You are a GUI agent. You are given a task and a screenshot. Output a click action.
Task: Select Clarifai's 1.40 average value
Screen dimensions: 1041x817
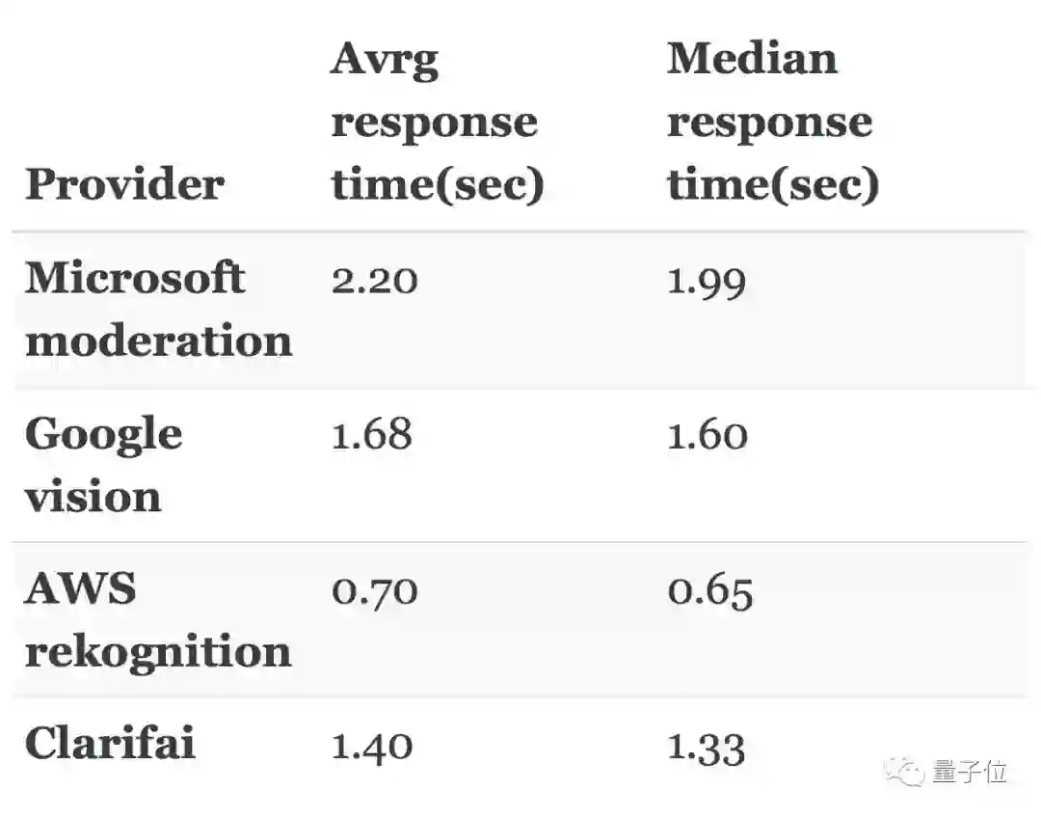coord(372,746)
